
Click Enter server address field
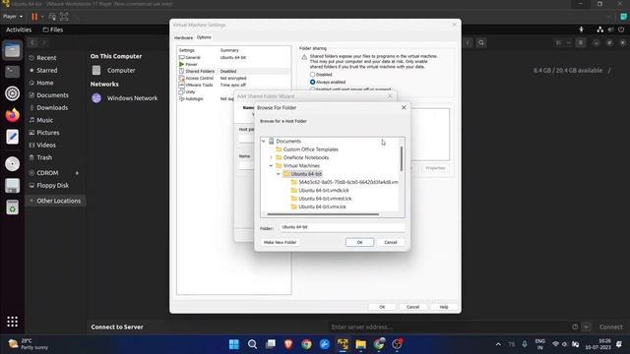pos(448,326)
